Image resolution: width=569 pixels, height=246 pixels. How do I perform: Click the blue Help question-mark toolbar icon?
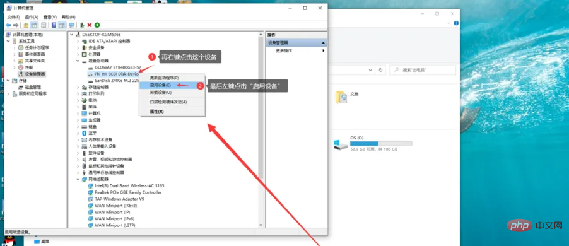54,25
